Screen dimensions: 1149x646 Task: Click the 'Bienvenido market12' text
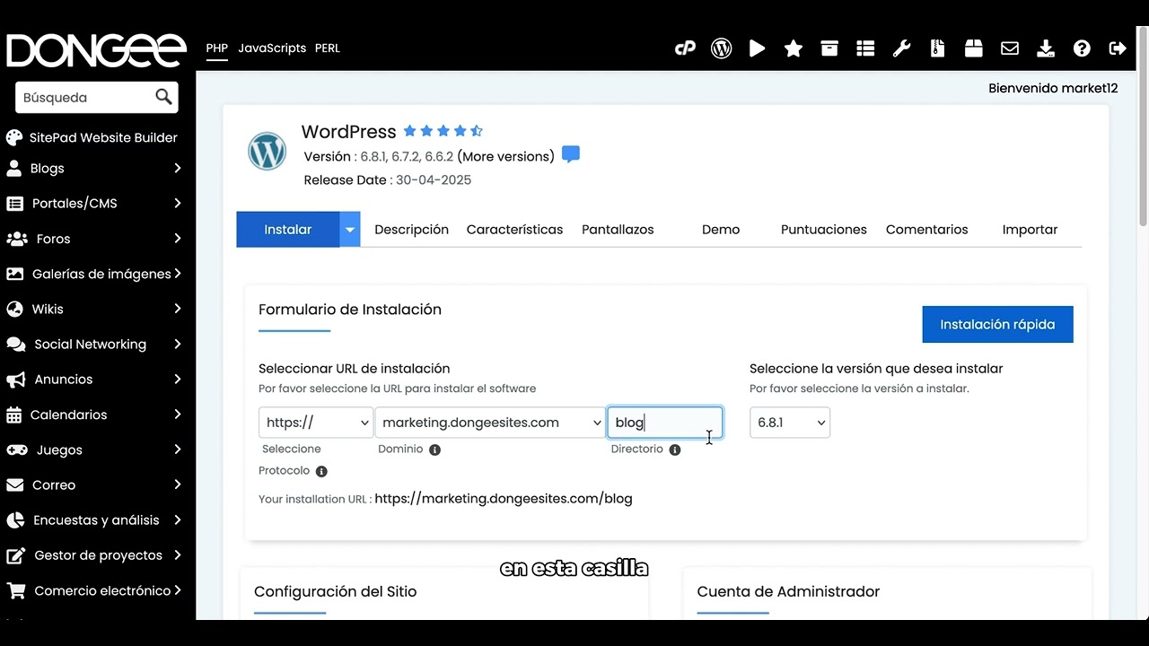1053,88
